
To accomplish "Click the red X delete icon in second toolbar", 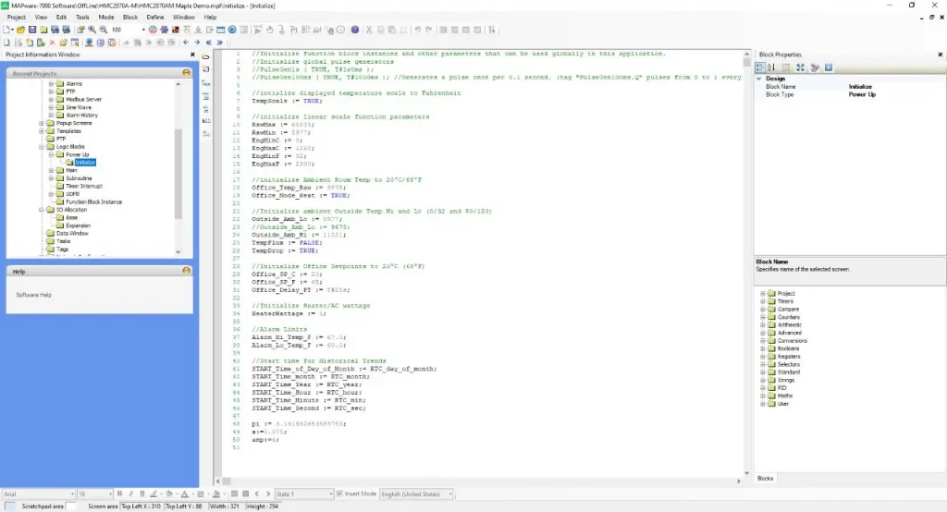I will (x=52, y=43).
